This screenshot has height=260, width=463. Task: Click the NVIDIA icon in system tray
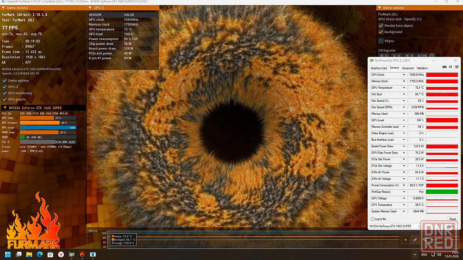point(405,240)
